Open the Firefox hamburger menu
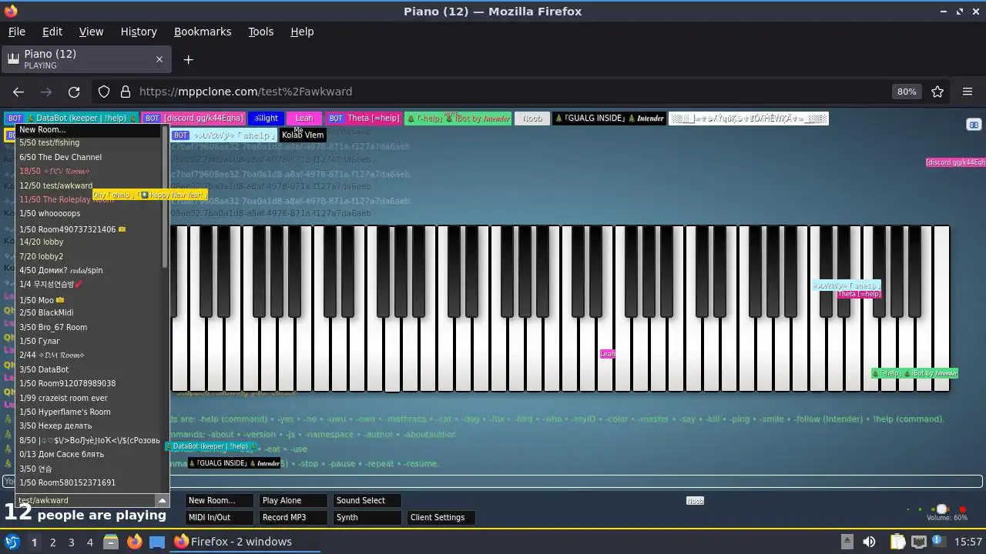This screenshot has width=986, height=554. click(x=968, y=92)
